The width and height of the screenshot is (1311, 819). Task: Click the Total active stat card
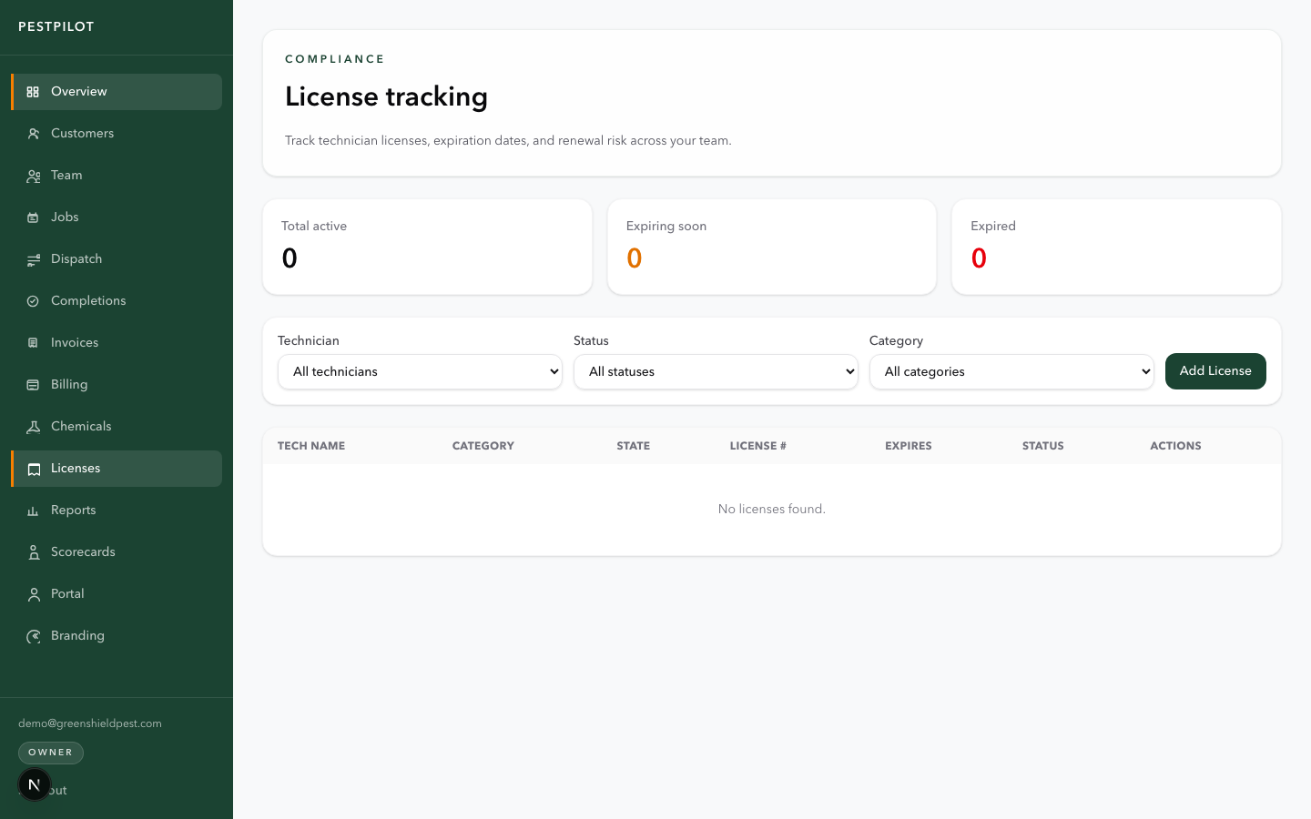(427, 247)
